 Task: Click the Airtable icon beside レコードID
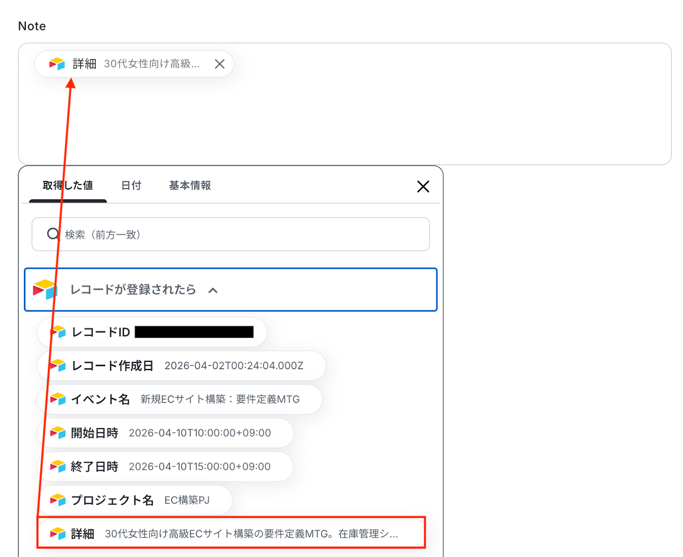tap(58, 332)
